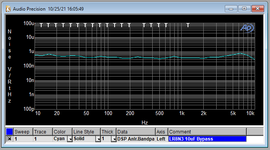Click the Cyan color text cell
Image resolution: width=270 pixels, height=150 pixels.
[x=59, y=139]
